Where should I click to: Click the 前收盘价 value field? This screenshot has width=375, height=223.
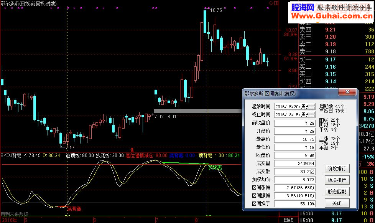294,123
